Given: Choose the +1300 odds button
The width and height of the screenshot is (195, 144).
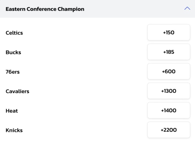Looking at the screenshot, I should tap(169, 91).
